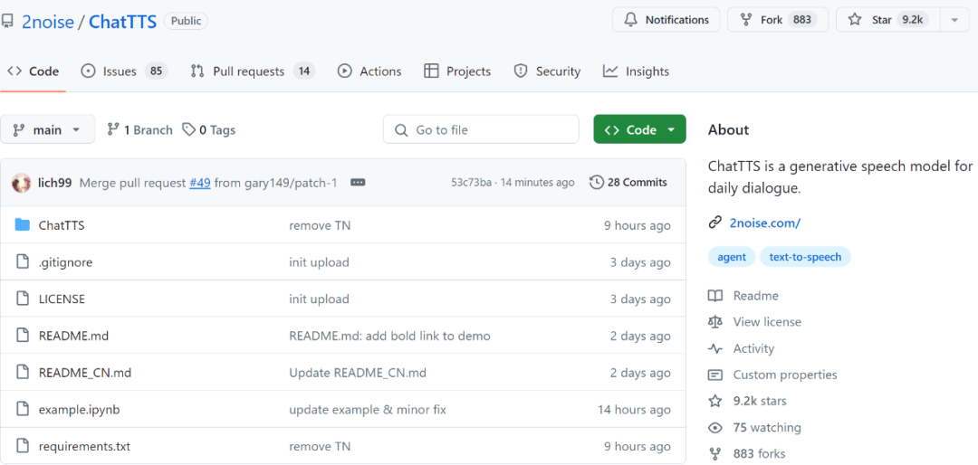Screen dimensions: 978x465
Task: Expand commit message ellipsis button
Action: coord(358,183)
